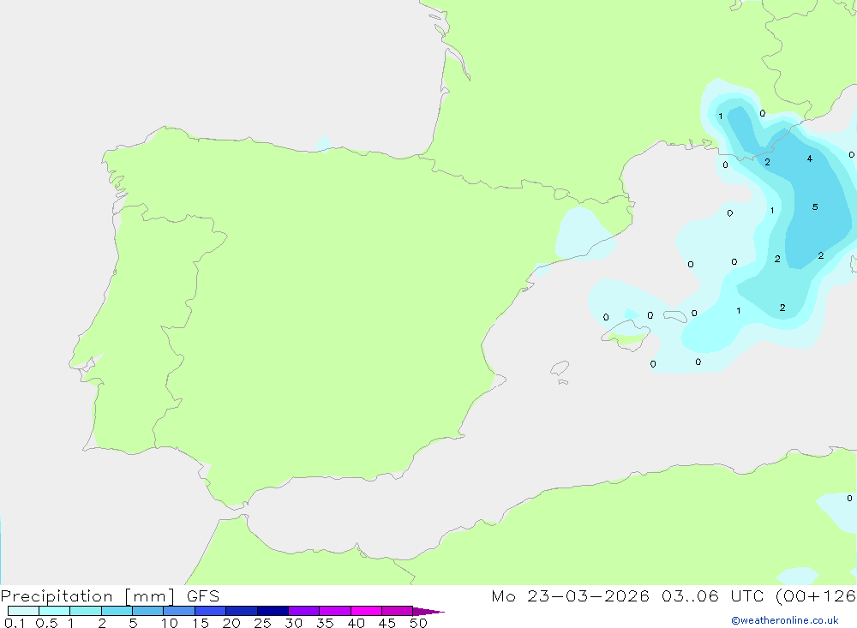Click the '0.5' legend scale label
The width and height of the screenshot is (857, 628).
click(46, 623)
